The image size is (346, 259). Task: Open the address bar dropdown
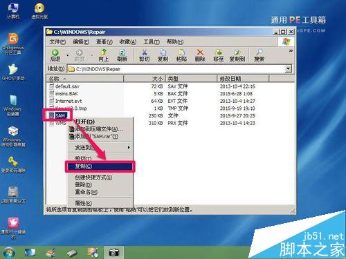click(288, 68)
